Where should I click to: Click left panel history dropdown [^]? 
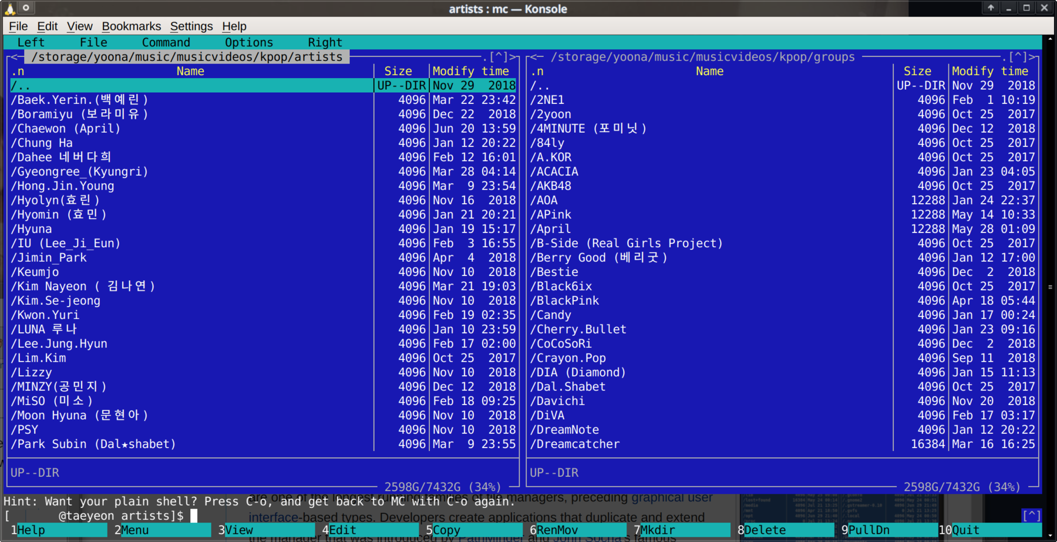[x=499, y=57]
